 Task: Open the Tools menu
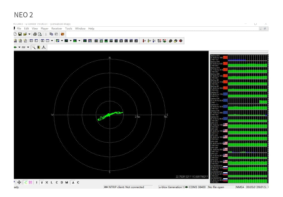[x=68, y=29]
